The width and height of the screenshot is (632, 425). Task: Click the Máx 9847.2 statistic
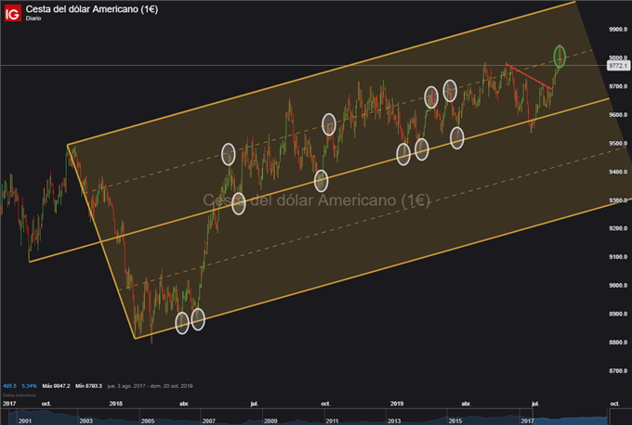(56, 386)
